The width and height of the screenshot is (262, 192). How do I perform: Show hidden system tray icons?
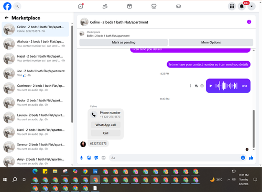click(x=228, y=179)
